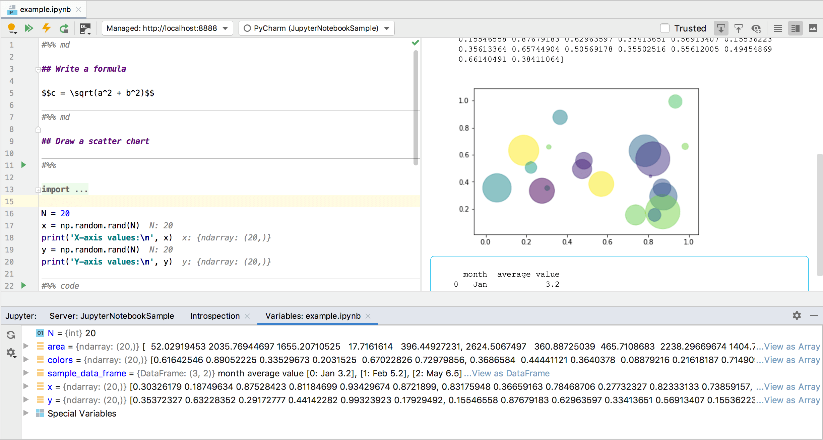Select the Introspection tab
Screen dimensions: 823x440
click(x=215, y=316)
